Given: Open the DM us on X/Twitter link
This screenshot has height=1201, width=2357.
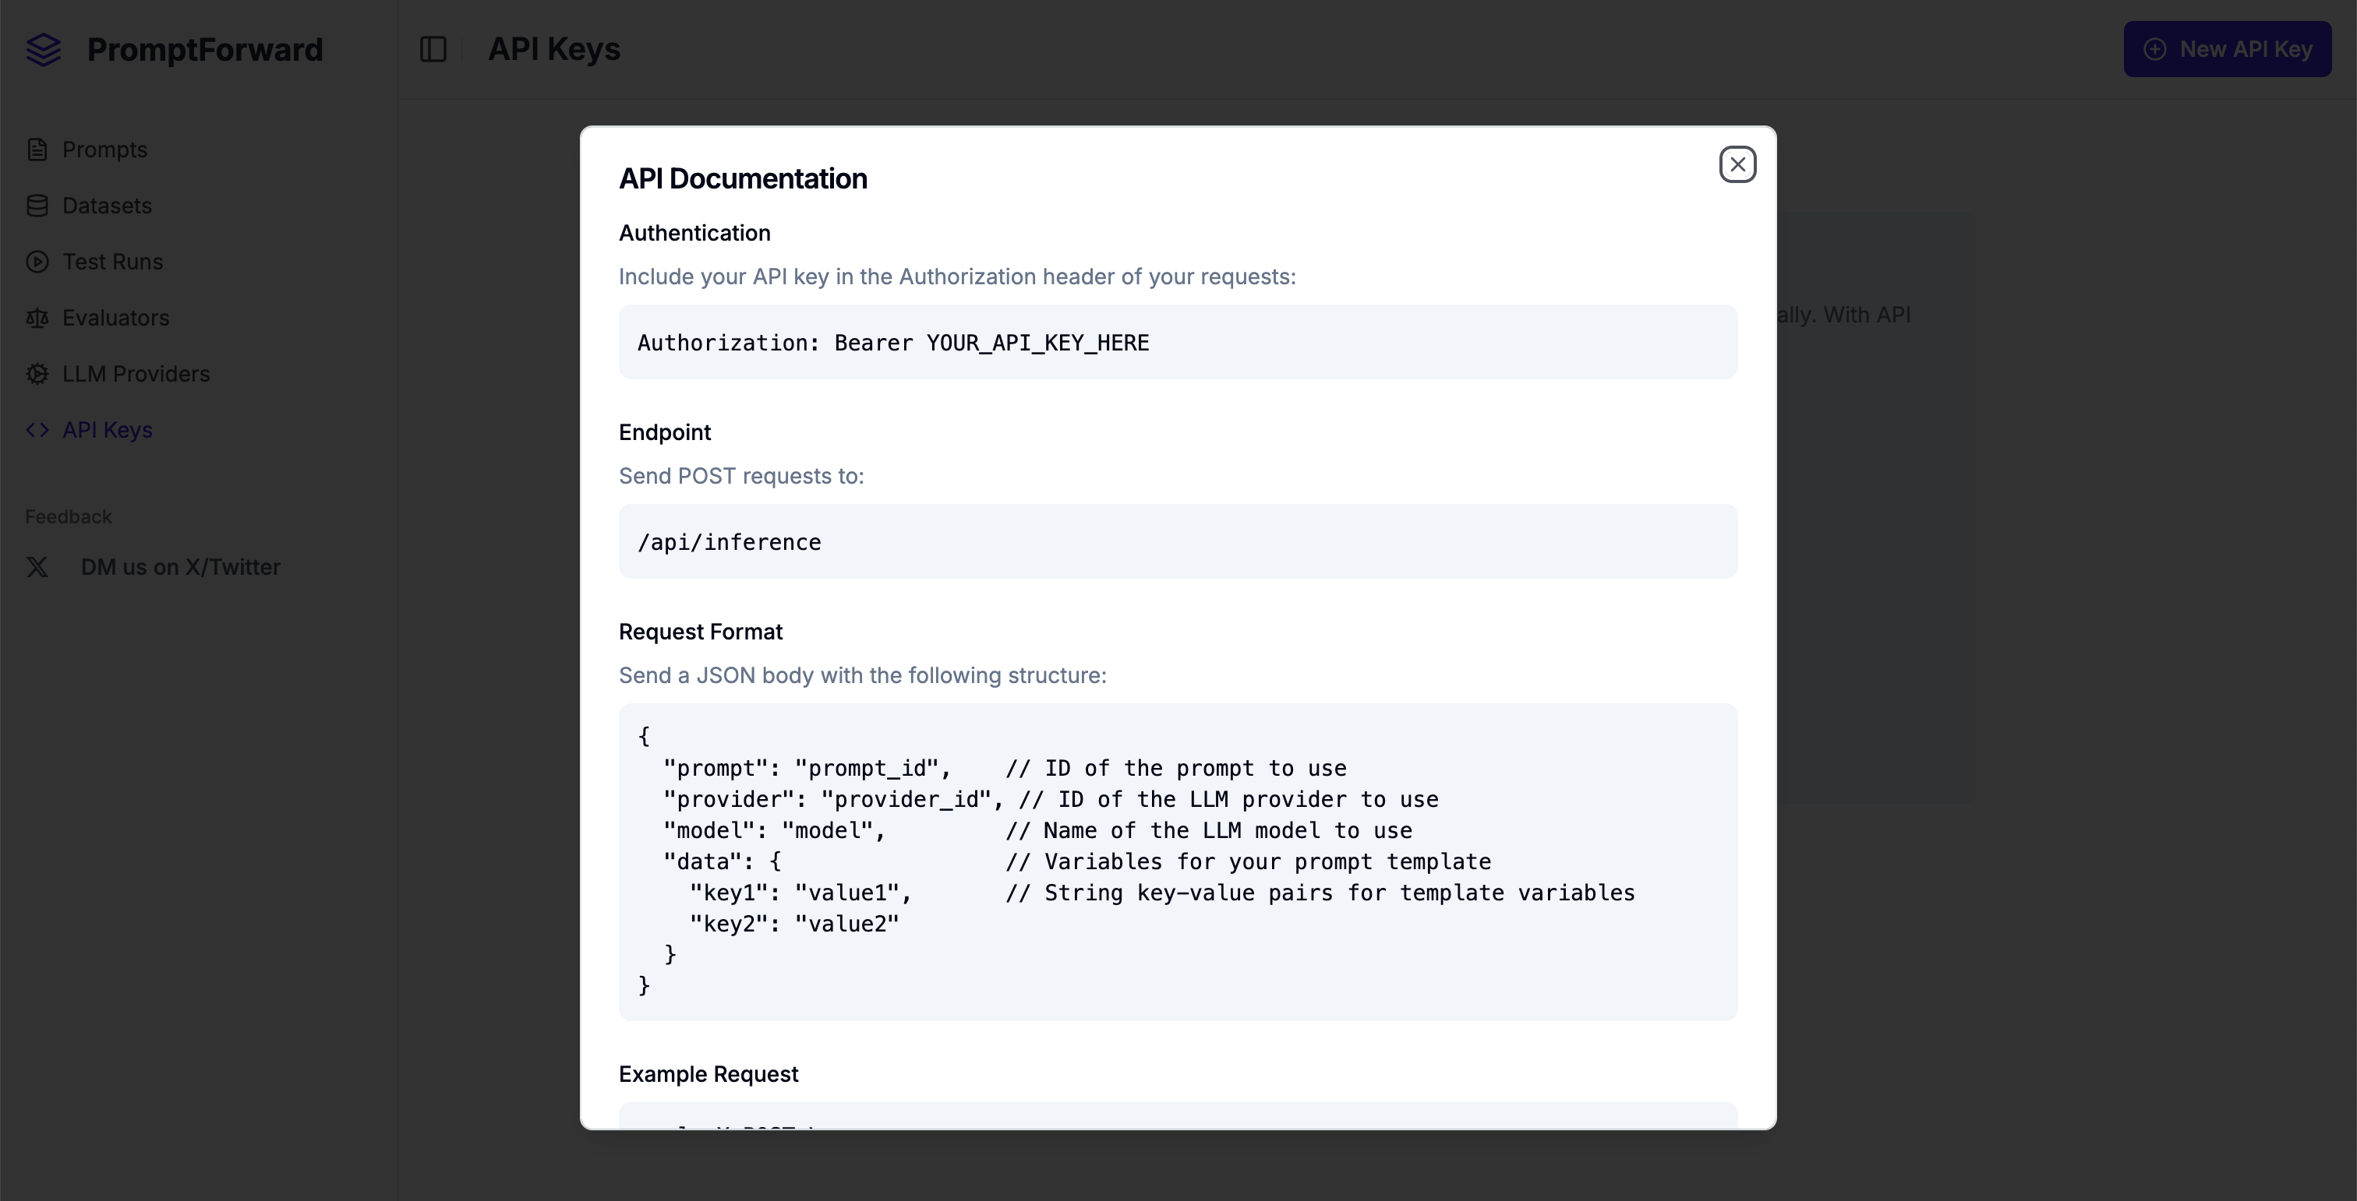Looking at the screenshot, I should tap(180, 567).
